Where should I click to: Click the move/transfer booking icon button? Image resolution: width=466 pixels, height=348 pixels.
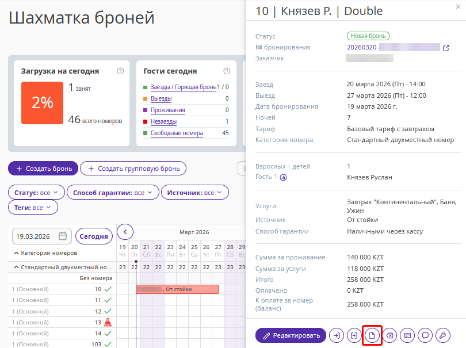pyautogui.click(x=354, y=335)
